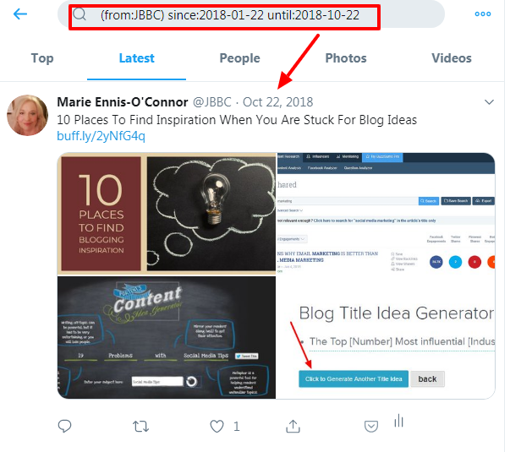
Task: Reply to the tweet via the comment icon
Action: (64, 426)
